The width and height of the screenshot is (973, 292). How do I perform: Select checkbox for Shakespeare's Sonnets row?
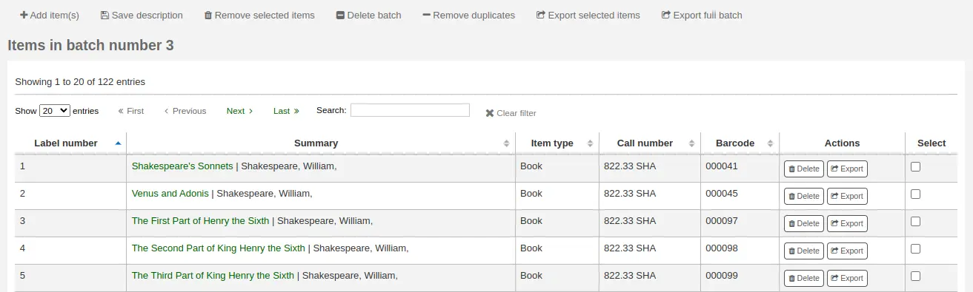(915, 167)
